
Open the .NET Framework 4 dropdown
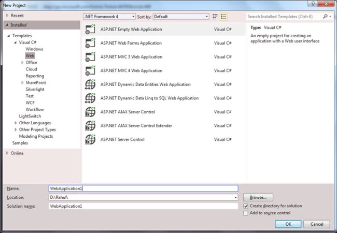pos(109,17)
